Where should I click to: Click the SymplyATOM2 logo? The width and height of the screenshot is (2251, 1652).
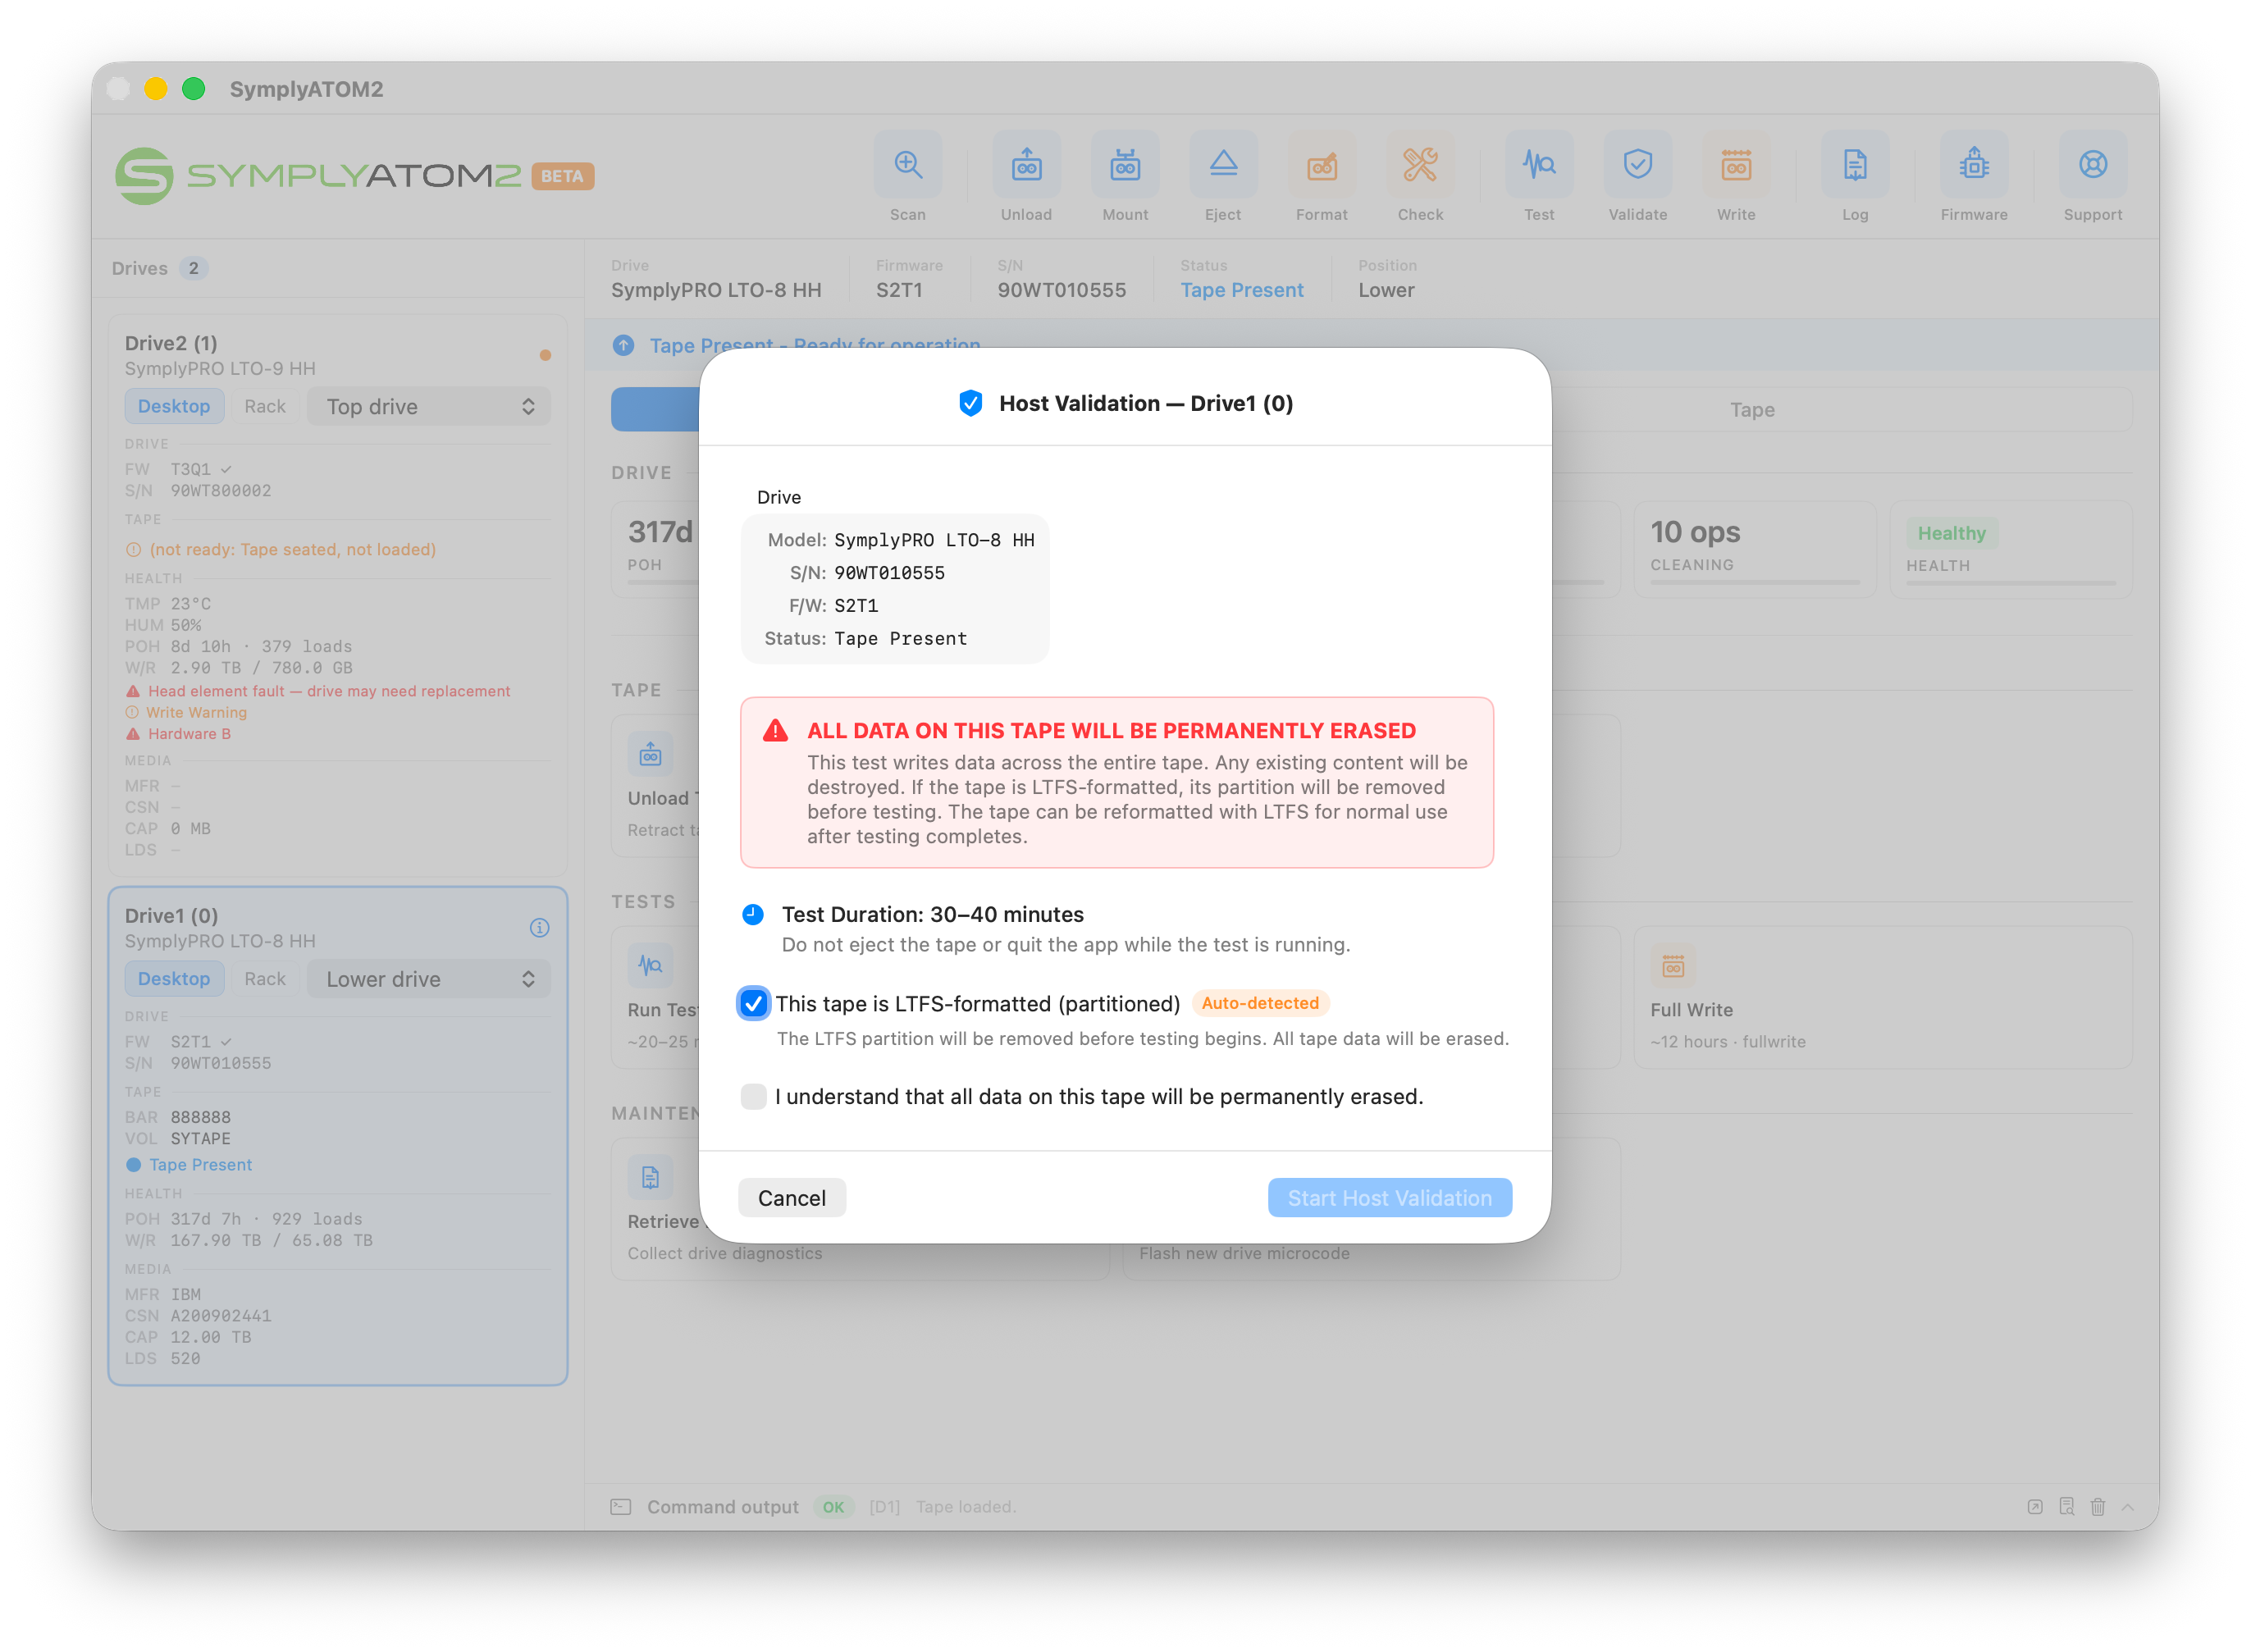pos(318,176)
